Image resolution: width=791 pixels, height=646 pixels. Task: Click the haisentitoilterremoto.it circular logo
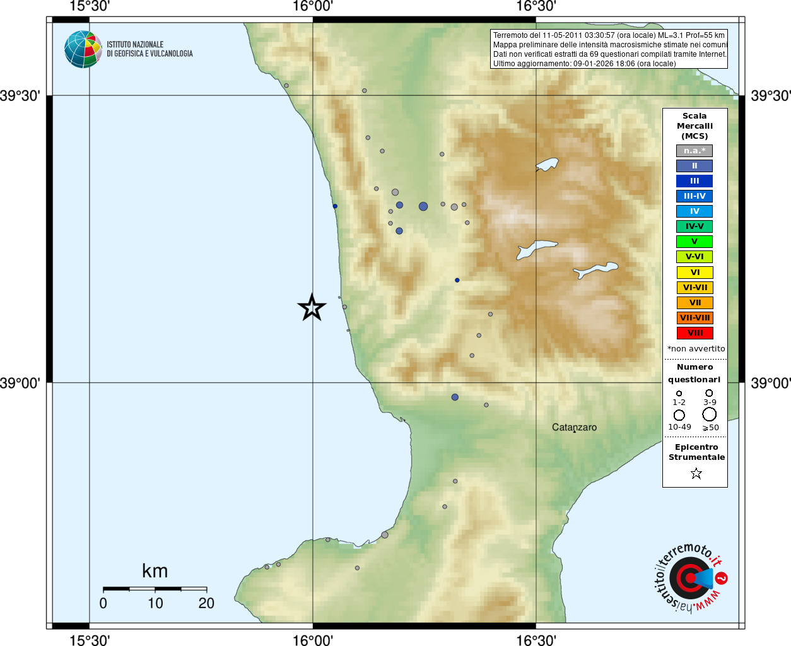click(690, 578)
